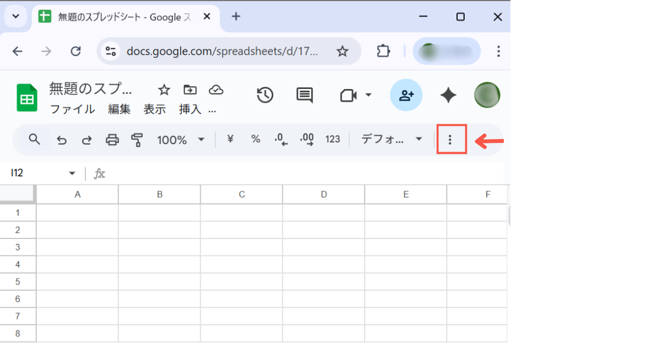The image size is (660, 345).
Task: Click the undo arrow in toolbar
Action: 62,140
